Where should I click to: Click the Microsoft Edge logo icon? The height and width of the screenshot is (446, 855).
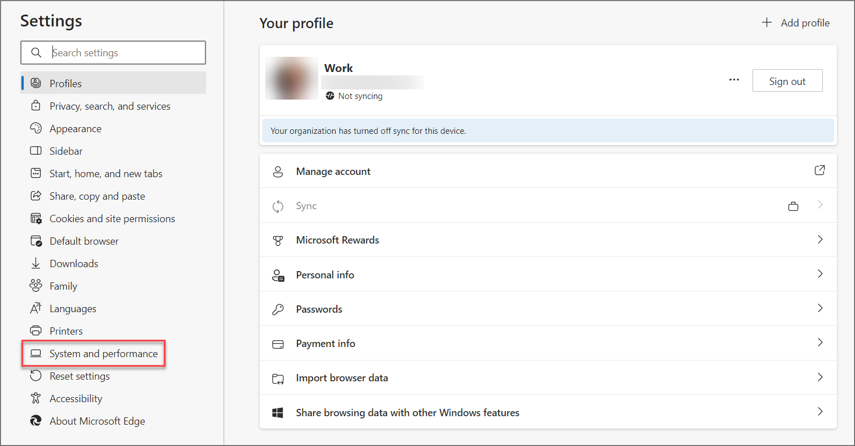35,421
